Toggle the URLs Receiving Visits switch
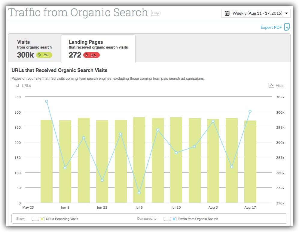Viewport: 299px width, 232px height. 38,219
